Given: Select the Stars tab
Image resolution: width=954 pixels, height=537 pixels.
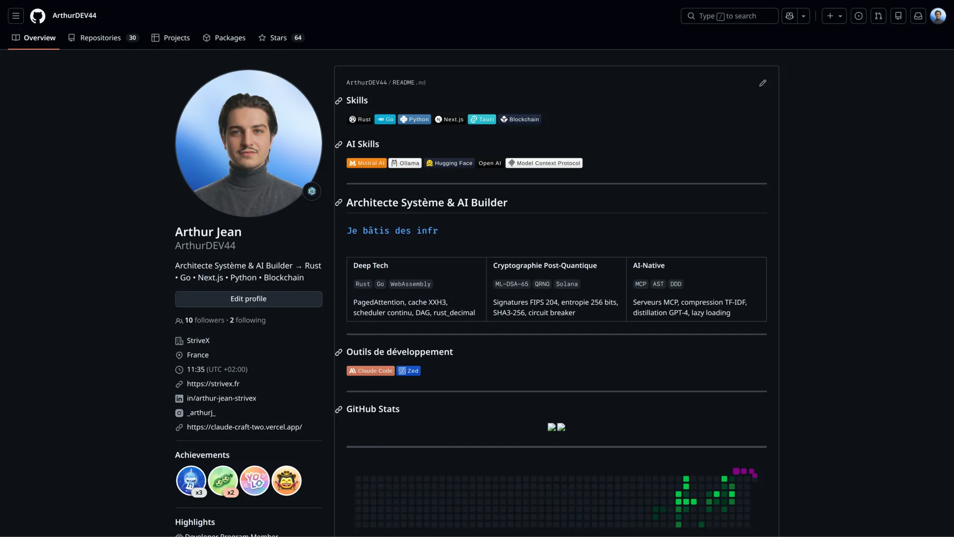Looking at the screenshot, I should pyautogui.click(x=279, y=37).
